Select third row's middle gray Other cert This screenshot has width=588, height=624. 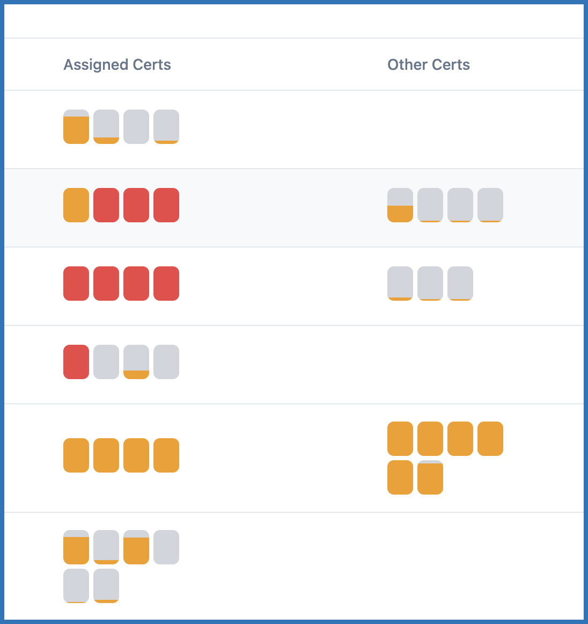click(430, 284)
